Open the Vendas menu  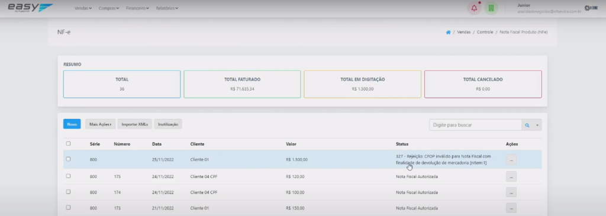[83, 8]
